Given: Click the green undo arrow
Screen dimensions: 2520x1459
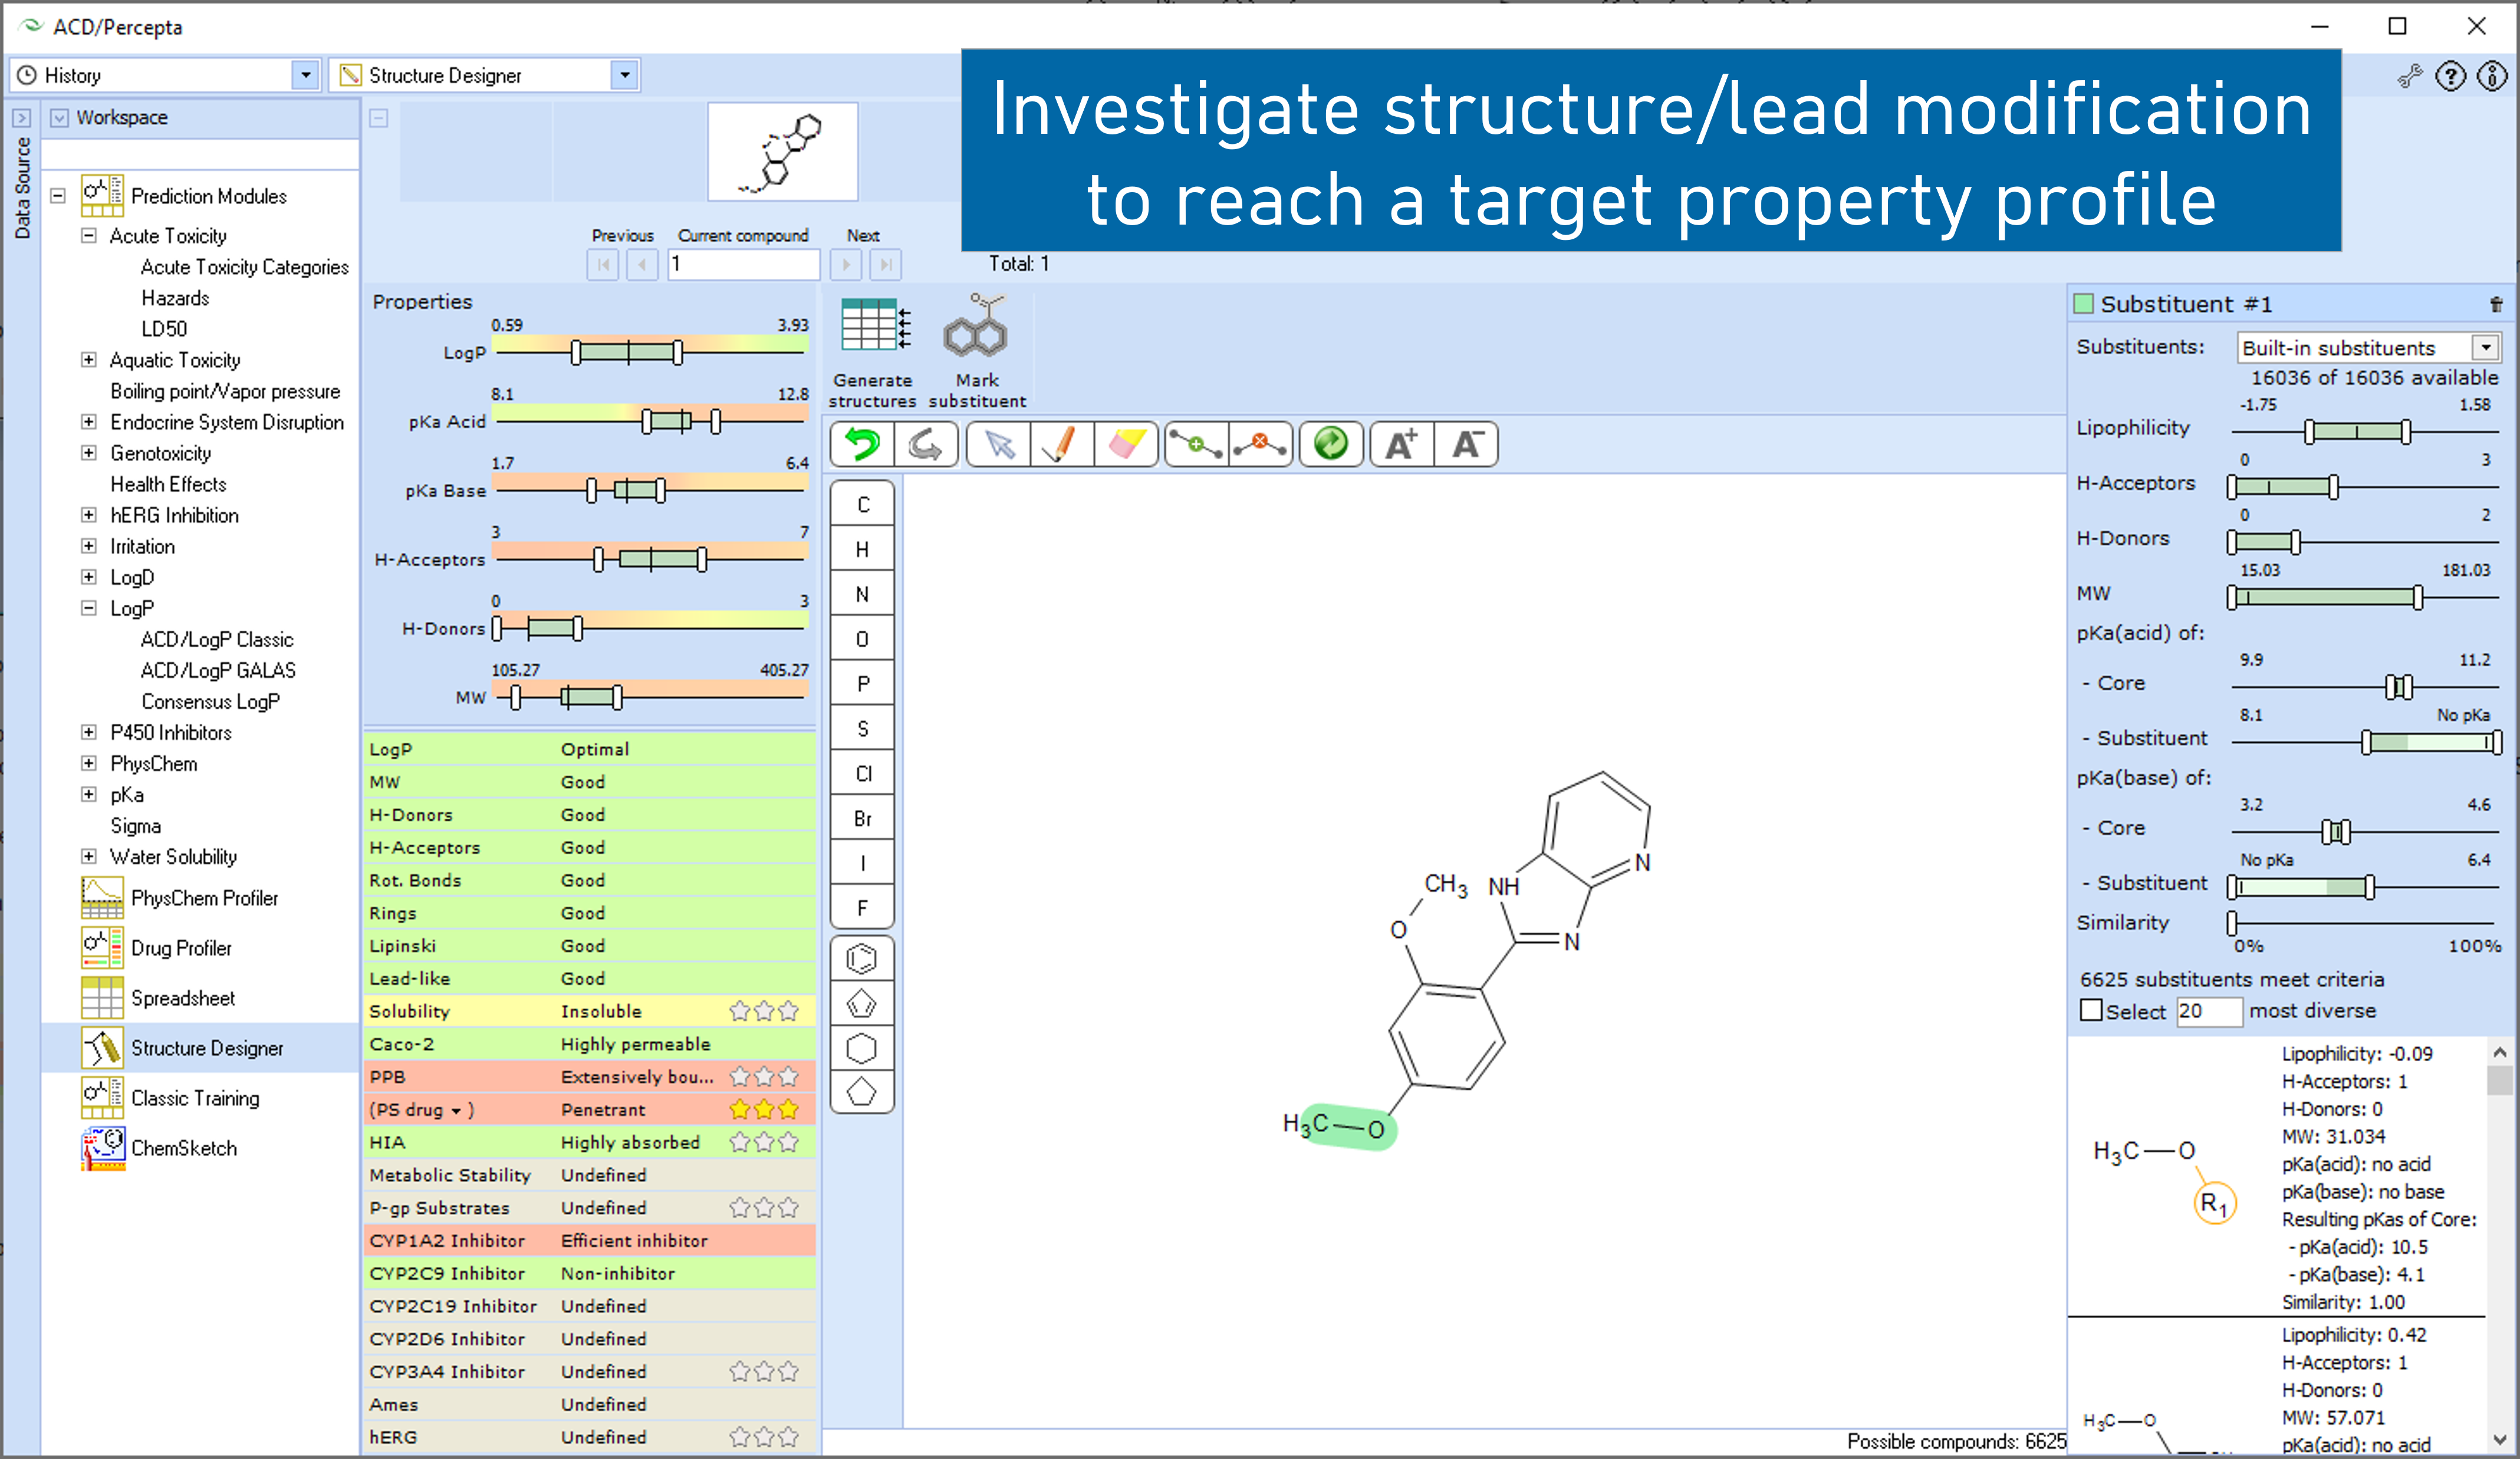Looking at the screenshot, I should (862, 444).
